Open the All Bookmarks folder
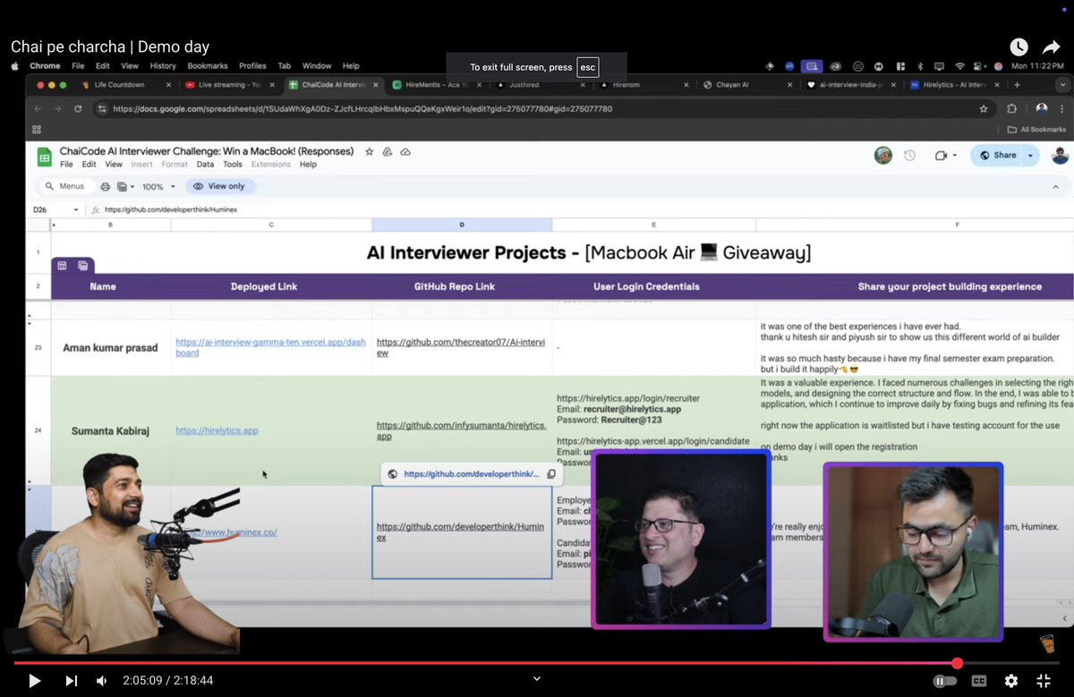Image resolution: width=1074 pixels, height=697 pixels. coord(1037,130)
